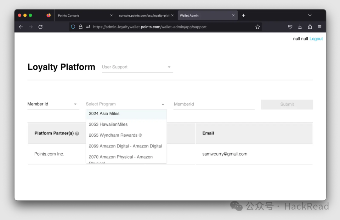Open the Extensions puzzle icon

pyautogui.click(x=310, y=27)
